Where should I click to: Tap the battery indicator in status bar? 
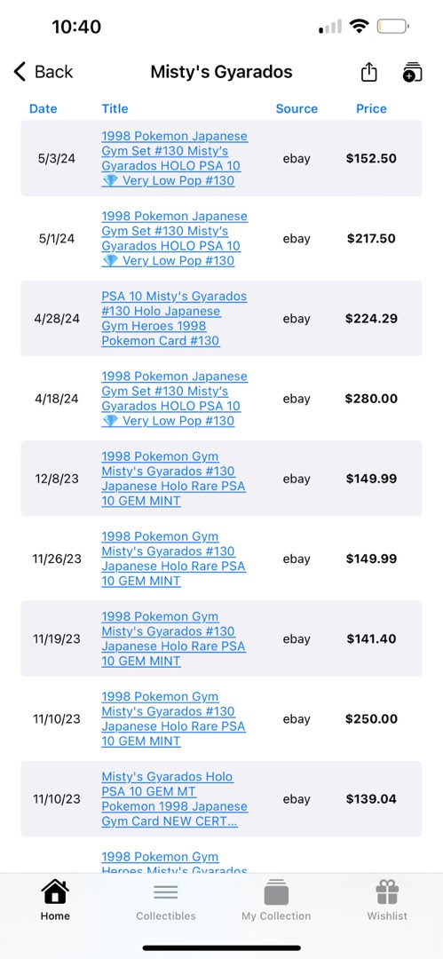click(392, 27)
